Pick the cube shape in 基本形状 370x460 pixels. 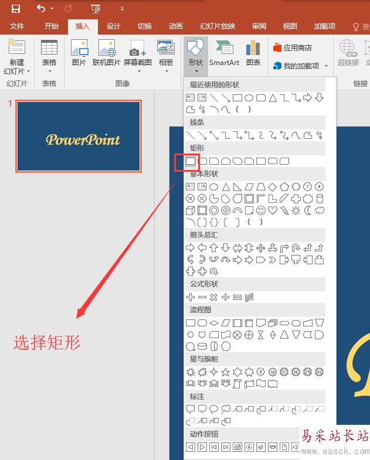coord(191,210)
